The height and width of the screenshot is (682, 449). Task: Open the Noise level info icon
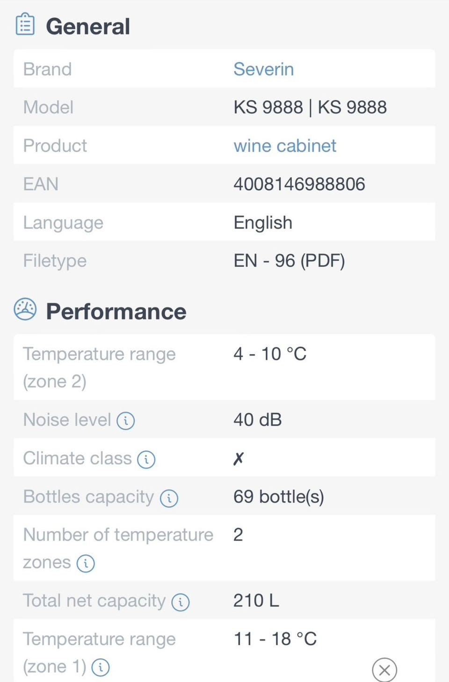[125, 421]
